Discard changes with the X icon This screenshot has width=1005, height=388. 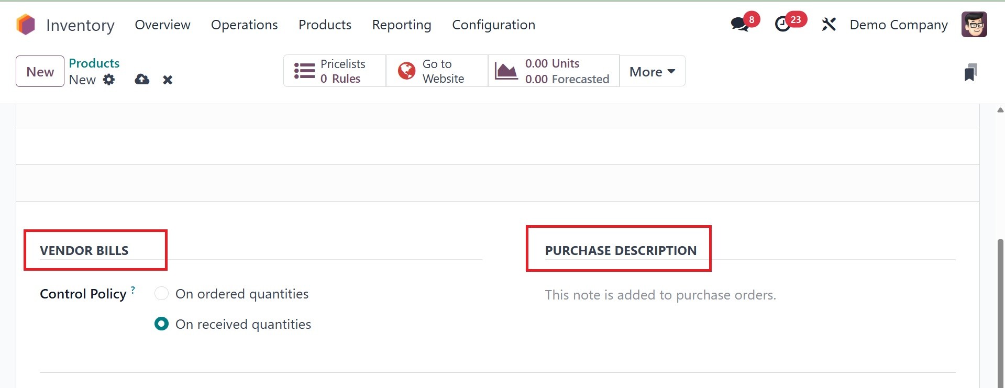(168, 80)
